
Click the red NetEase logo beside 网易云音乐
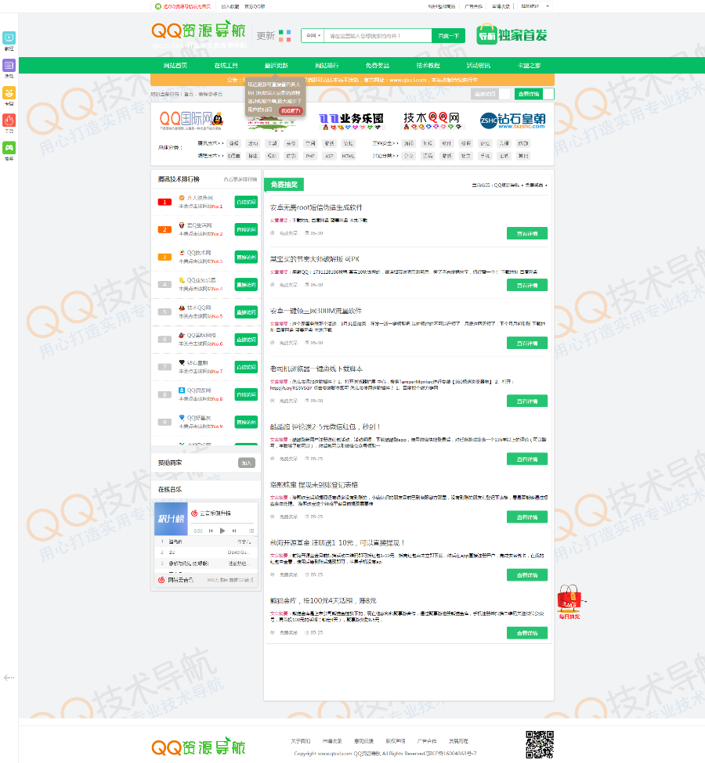161,580
